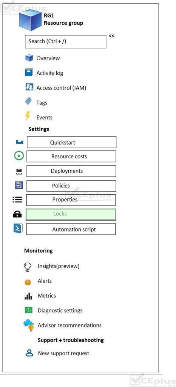The image size is (176, 387).
Task: Click the Activity log icon
Action: pyautogui.click(x=29, y=72)
